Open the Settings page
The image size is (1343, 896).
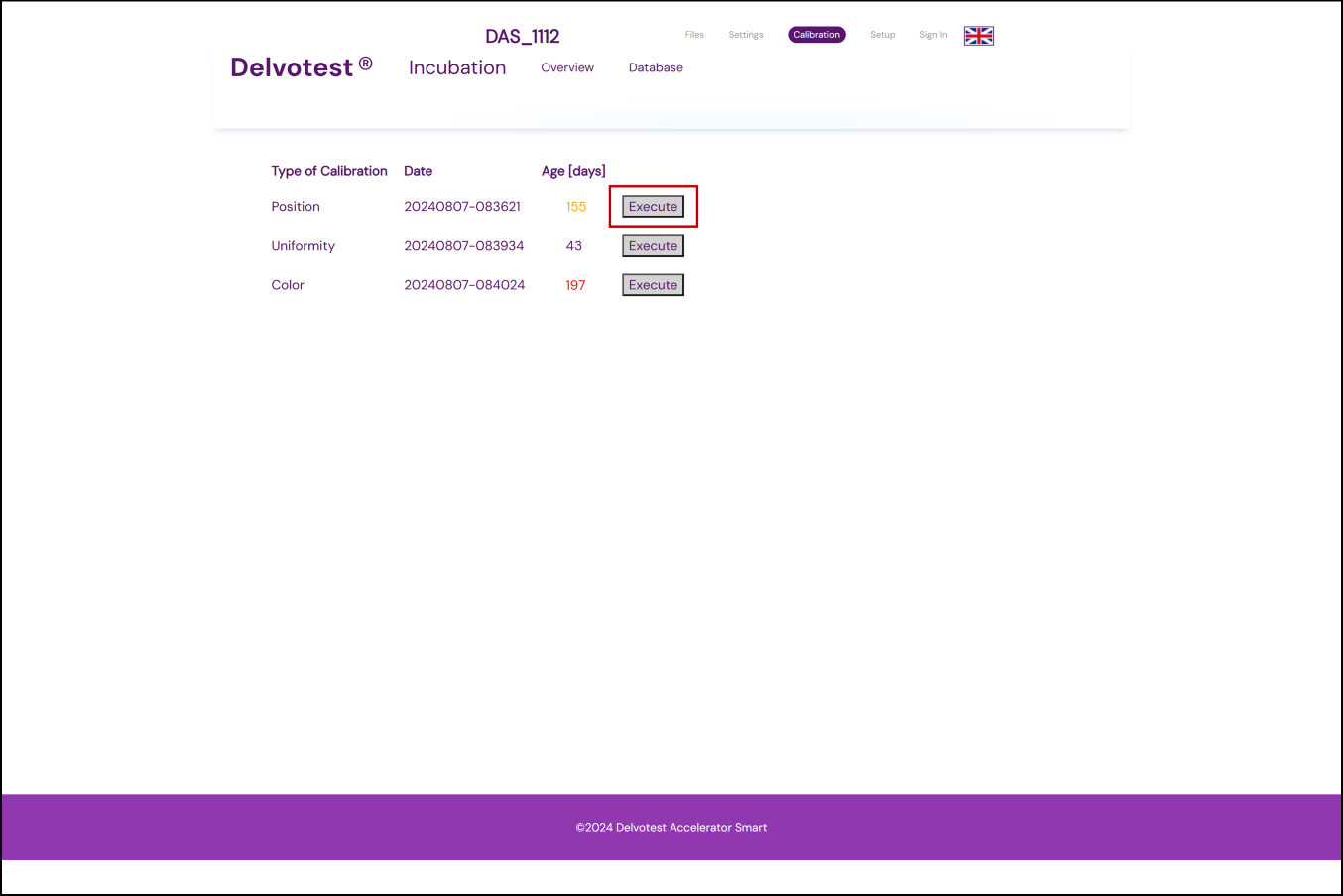pos(746,35)
